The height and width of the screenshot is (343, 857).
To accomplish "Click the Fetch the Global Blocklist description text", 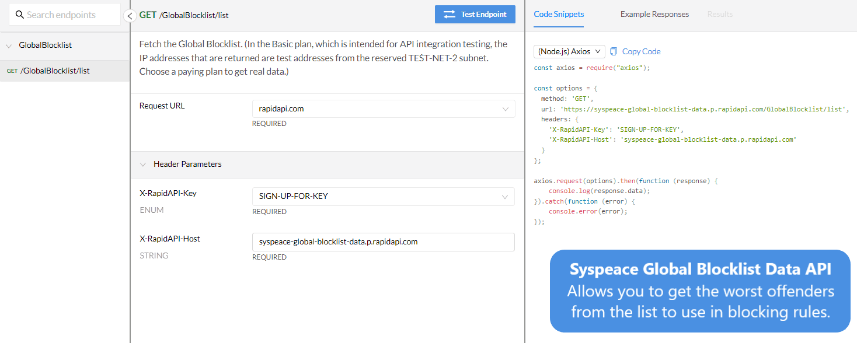I will coord(323,58).
